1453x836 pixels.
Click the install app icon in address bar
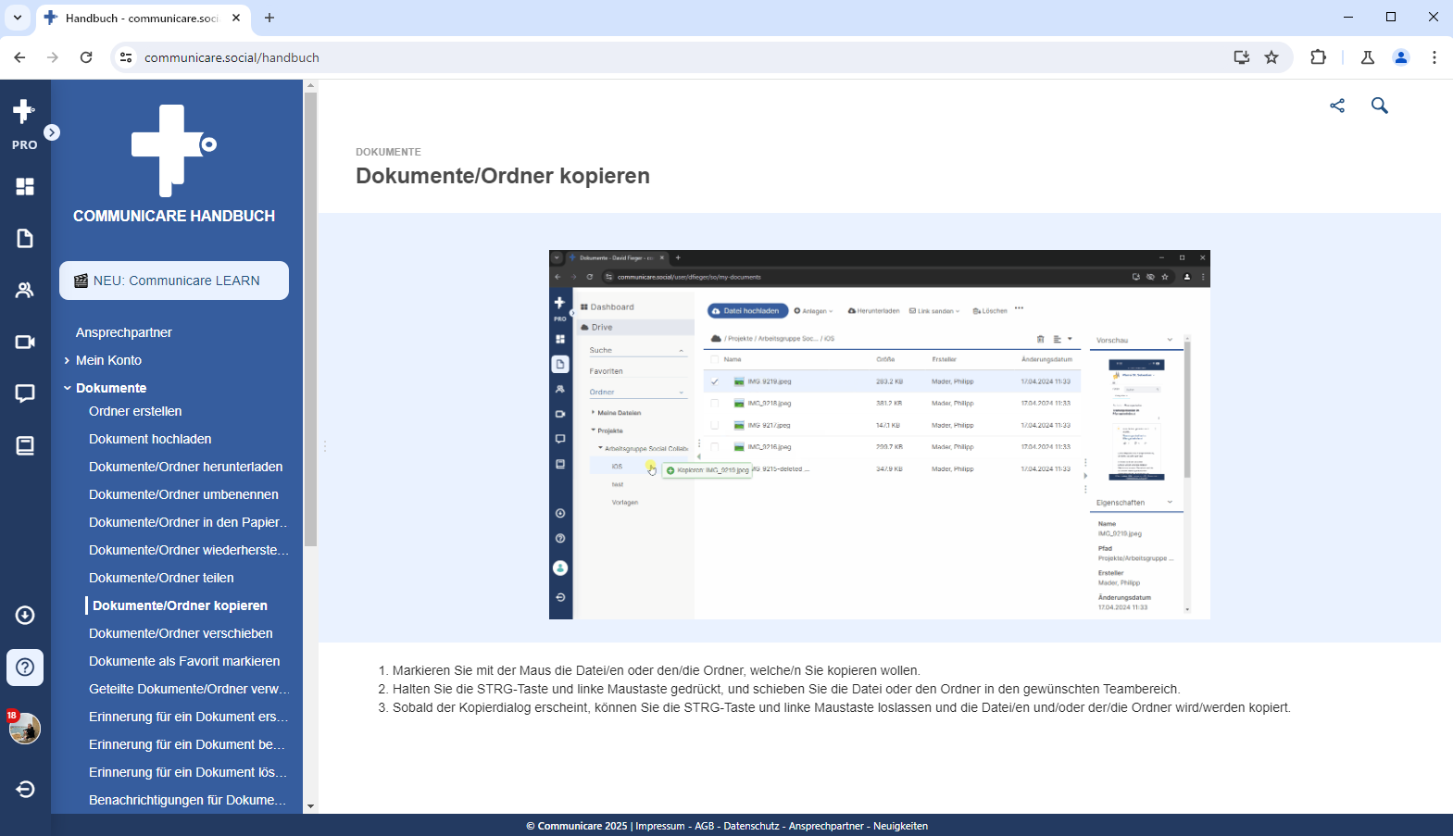[x=1242, y=57]
